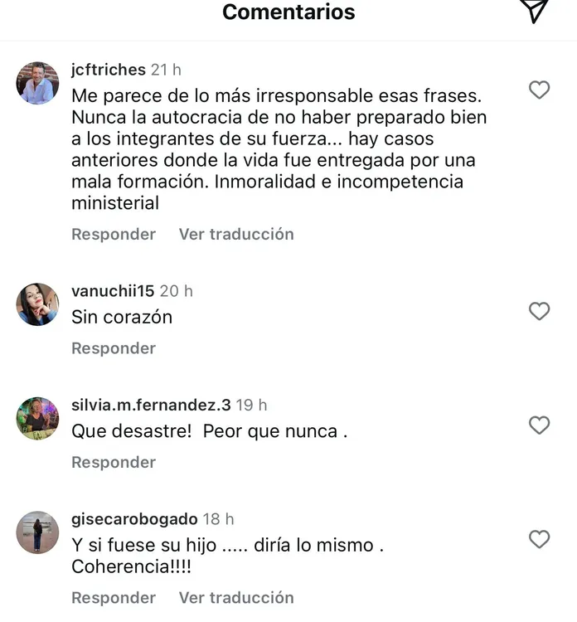Viewport: 577px width, 622px height.
Task: Show translation of gisecarobogado's comment
Action: tap(236, 598)
